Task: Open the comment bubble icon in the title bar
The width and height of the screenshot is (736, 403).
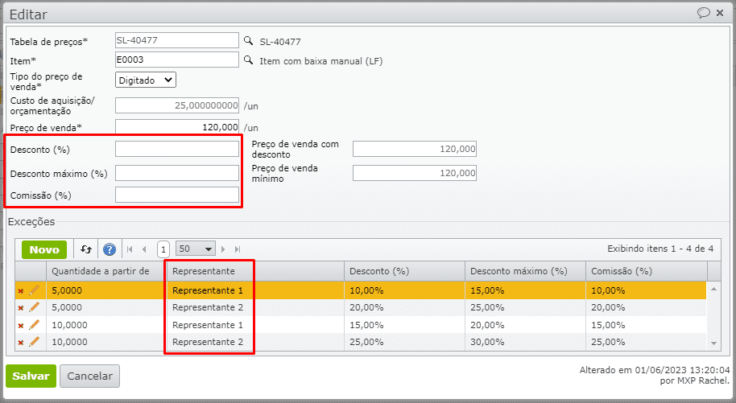Action: pos(703,13)
